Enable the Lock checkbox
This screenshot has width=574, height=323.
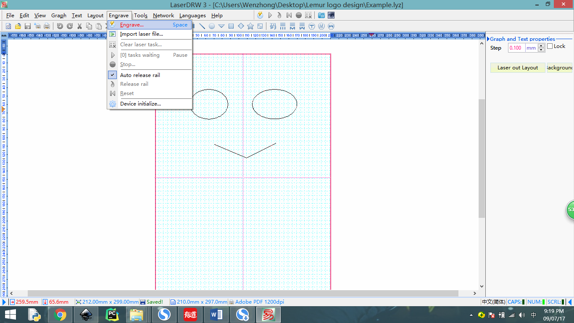tap(550, 46)
